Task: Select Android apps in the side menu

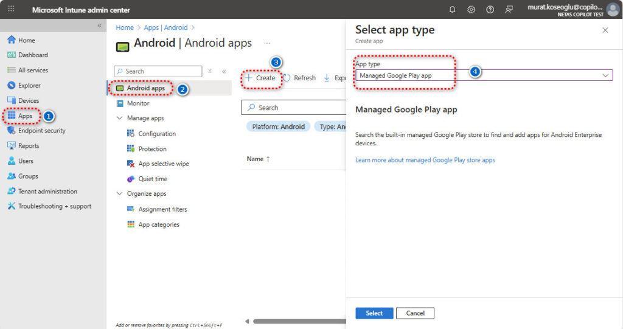Action: [145, 89]
